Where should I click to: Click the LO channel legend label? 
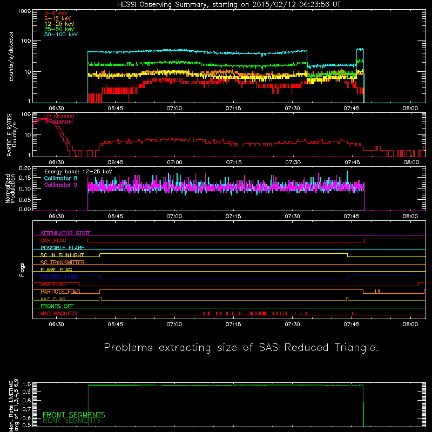click(x=59, y=116)
